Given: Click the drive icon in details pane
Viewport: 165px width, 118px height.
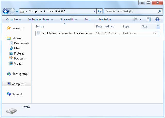Looking at the screenshot, I should [12, 111].
